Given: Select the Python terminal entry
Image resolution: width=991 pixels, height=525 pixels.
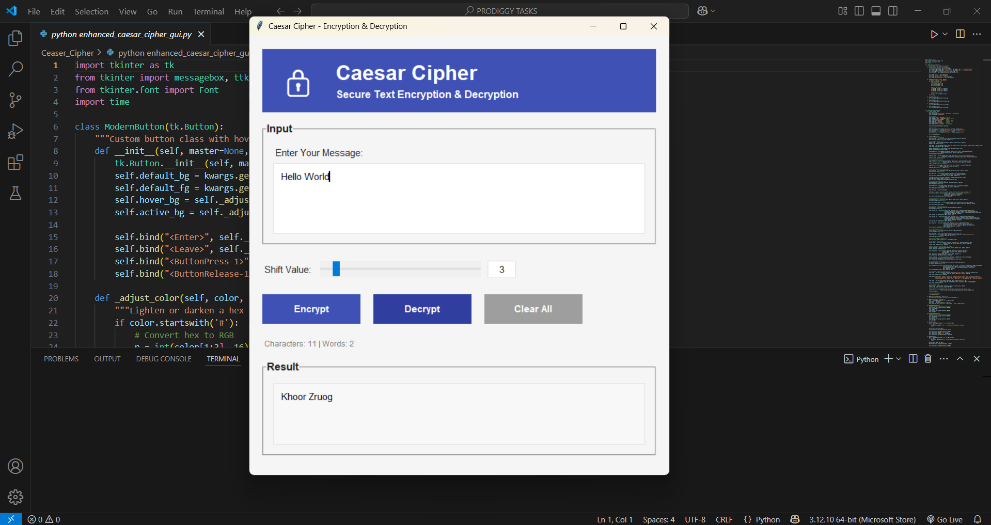Looking at the screenshot, I should click(861, 359).
